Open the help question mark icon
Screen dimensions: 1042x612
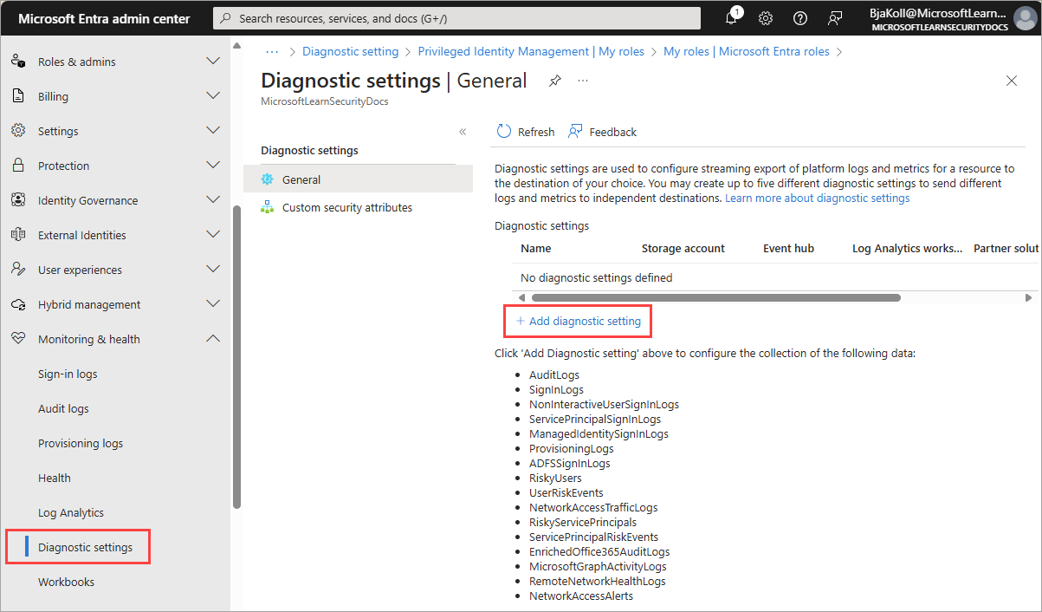[x=800, y=18]
